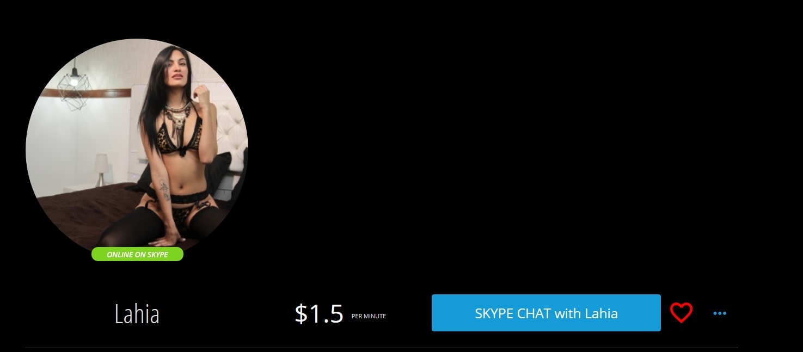Open Lahia's profile name link

[x=137, y=314]
